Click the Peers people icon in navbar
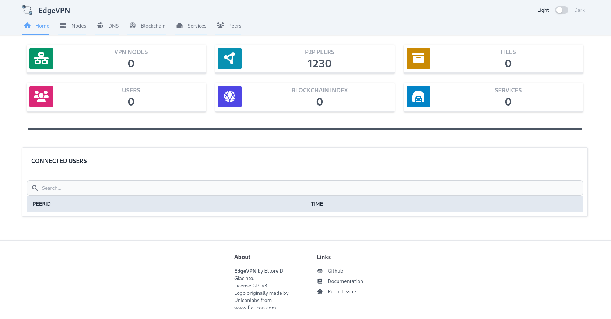The image size is (611, 319). [x=220, y=25]
